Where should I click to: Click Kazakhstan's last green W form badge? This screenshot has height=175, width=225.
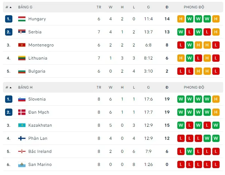[216, 125]
